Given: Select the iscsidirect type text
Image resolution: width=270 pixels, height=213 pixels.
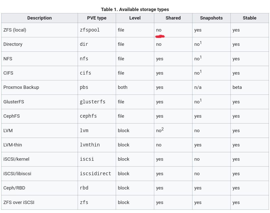Looking at the screenshot, I should pos(95,173).
